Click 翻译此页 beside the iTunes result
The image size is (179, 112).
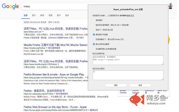pyautogui.click(x=94, y=110)
